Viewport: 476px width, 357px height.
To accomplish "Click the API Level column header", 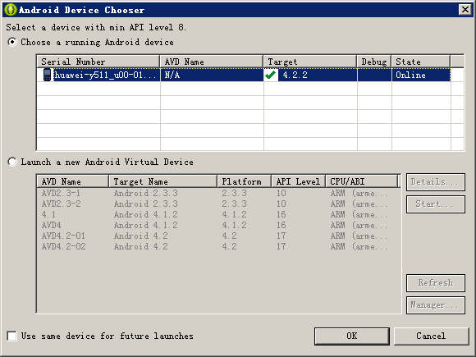I will [298, 181].
